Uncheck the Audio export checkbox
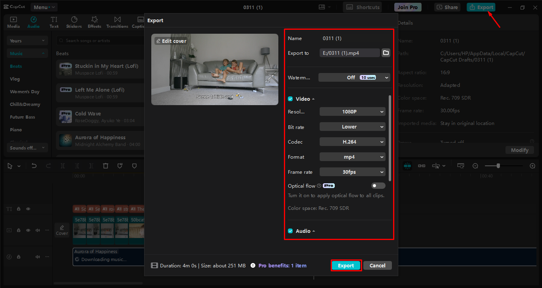This screenshot has height=288, width=542. [x=290, y=231]
